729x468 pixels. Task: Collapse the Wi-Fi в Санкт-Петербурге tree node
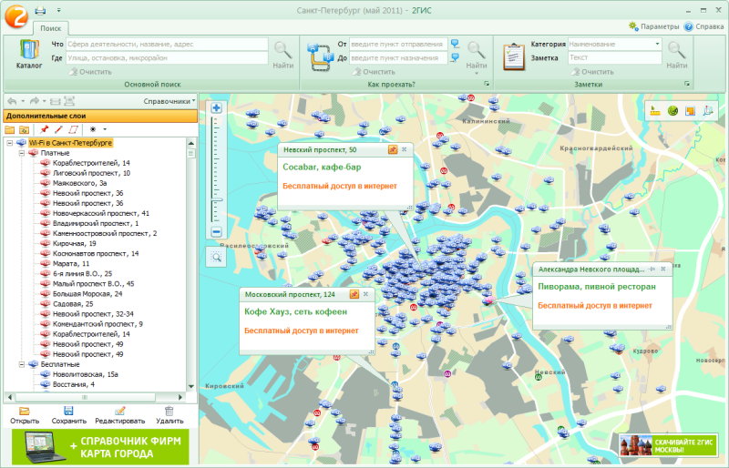(x=9, y=143)
